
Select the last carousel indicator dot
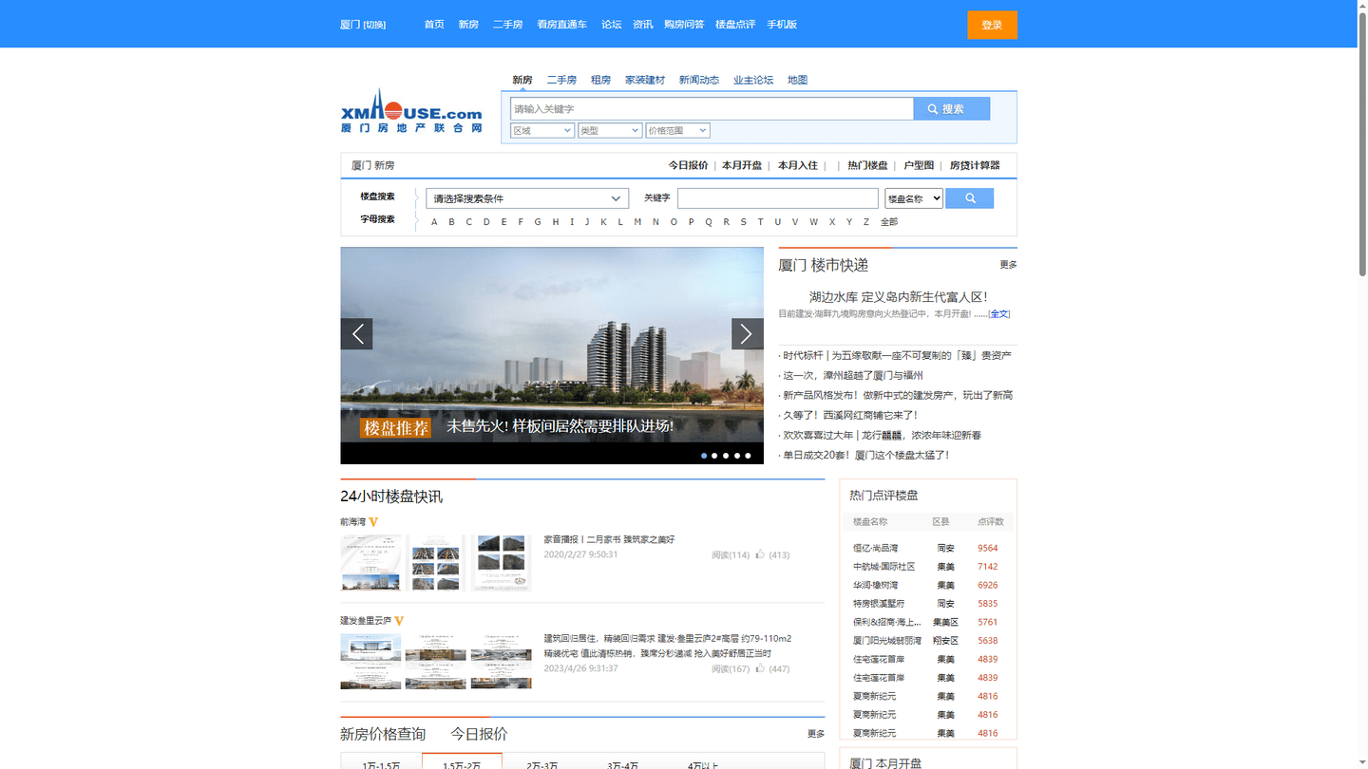pyautogui.click(x=748, y=456)
